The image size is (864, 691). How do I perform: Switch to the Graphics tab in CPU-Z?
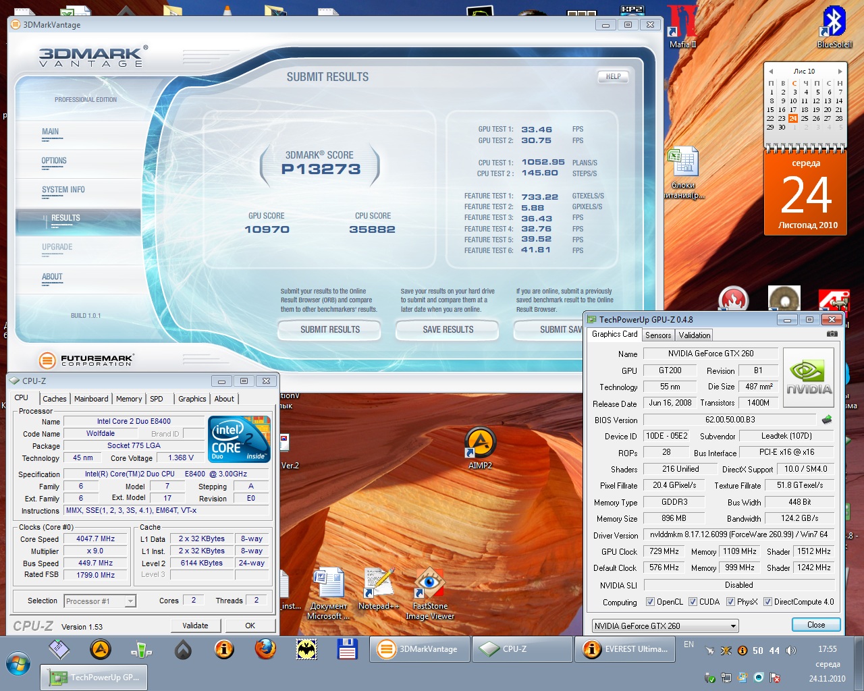192,399
